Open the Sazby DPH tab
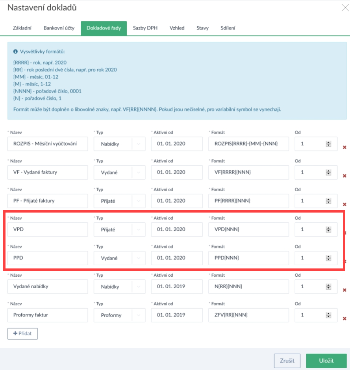 click(145, 28)
